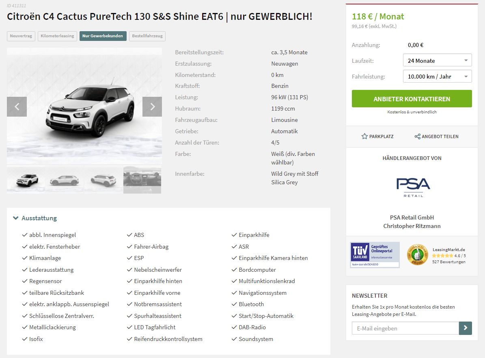The height and width of the screenshot is (358, 485).
Task: Select the Nur Gewerbekunden tag
Action: pyautogui.click(x=103, y=36)
